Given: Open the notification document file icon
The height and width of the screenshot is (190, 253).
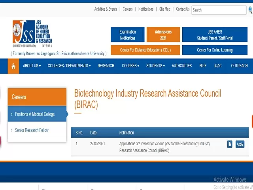Looking at the screenshot, I should coord(230,144).
